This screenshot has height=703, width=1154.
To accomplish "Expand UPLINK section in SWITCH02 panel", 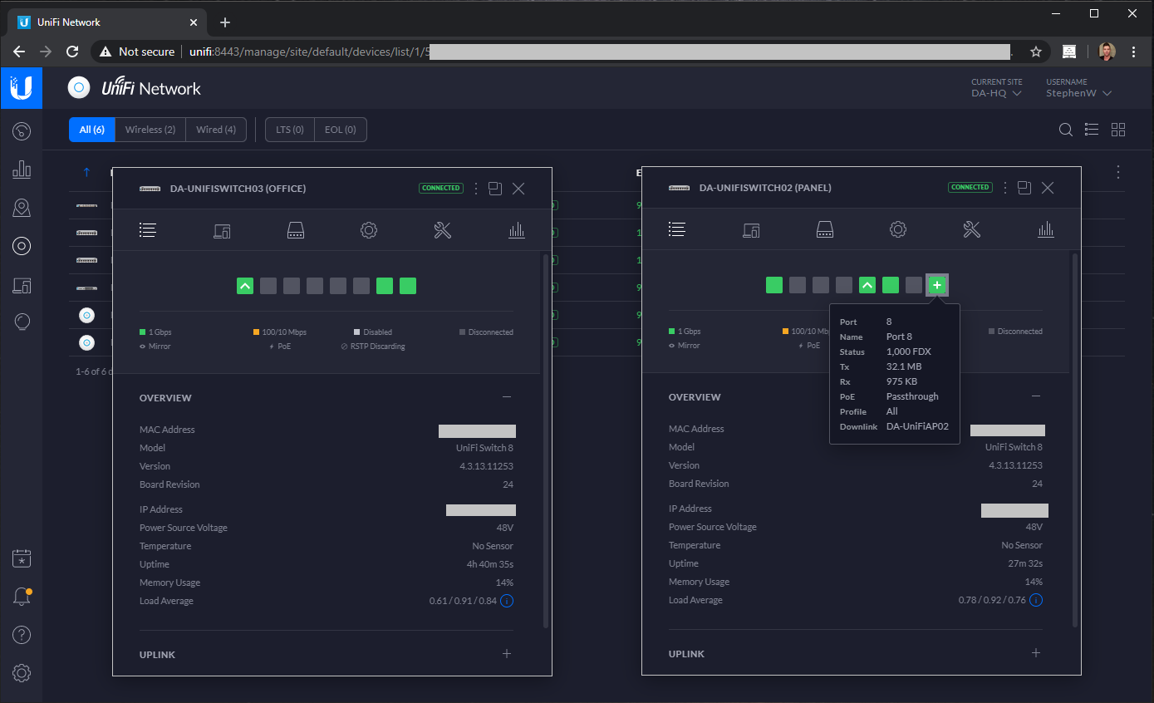I will point(1036,653).
